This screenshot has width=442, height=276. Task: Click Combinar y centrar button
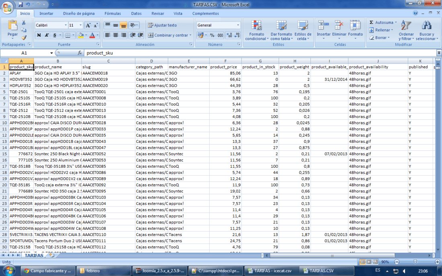[168, 35]
